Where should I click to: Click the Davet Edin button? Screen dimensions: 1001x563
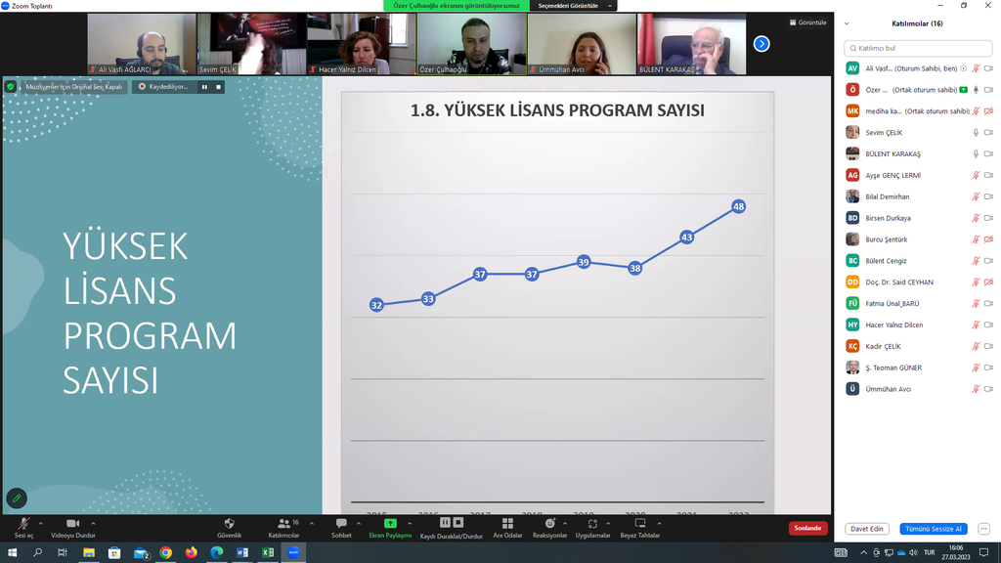click(x=866, y=529)
